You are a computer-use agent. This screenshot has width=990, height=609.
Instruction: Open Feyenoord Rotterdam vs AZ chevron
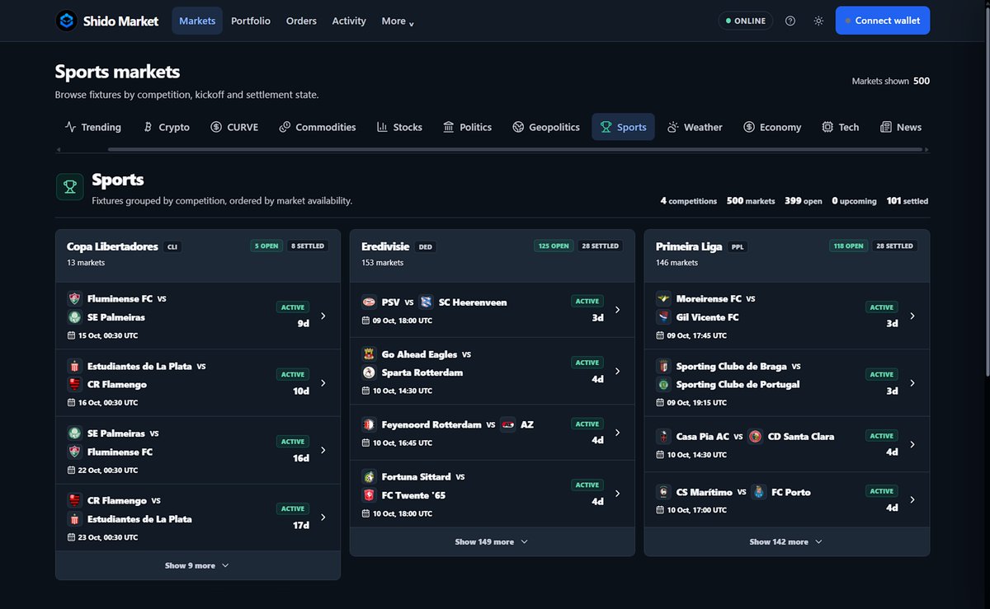coord(617,432)
